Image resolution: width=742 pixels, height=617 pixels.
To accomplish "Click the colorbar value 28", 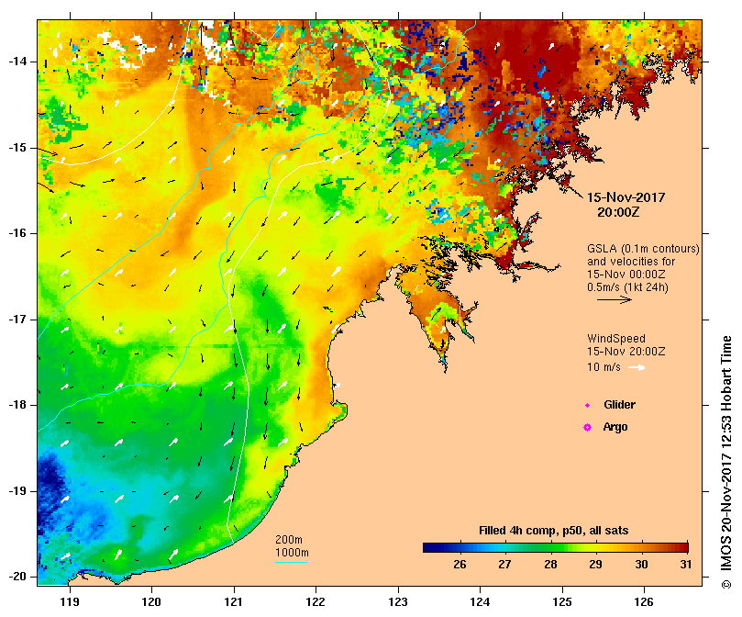I will 550,565.
